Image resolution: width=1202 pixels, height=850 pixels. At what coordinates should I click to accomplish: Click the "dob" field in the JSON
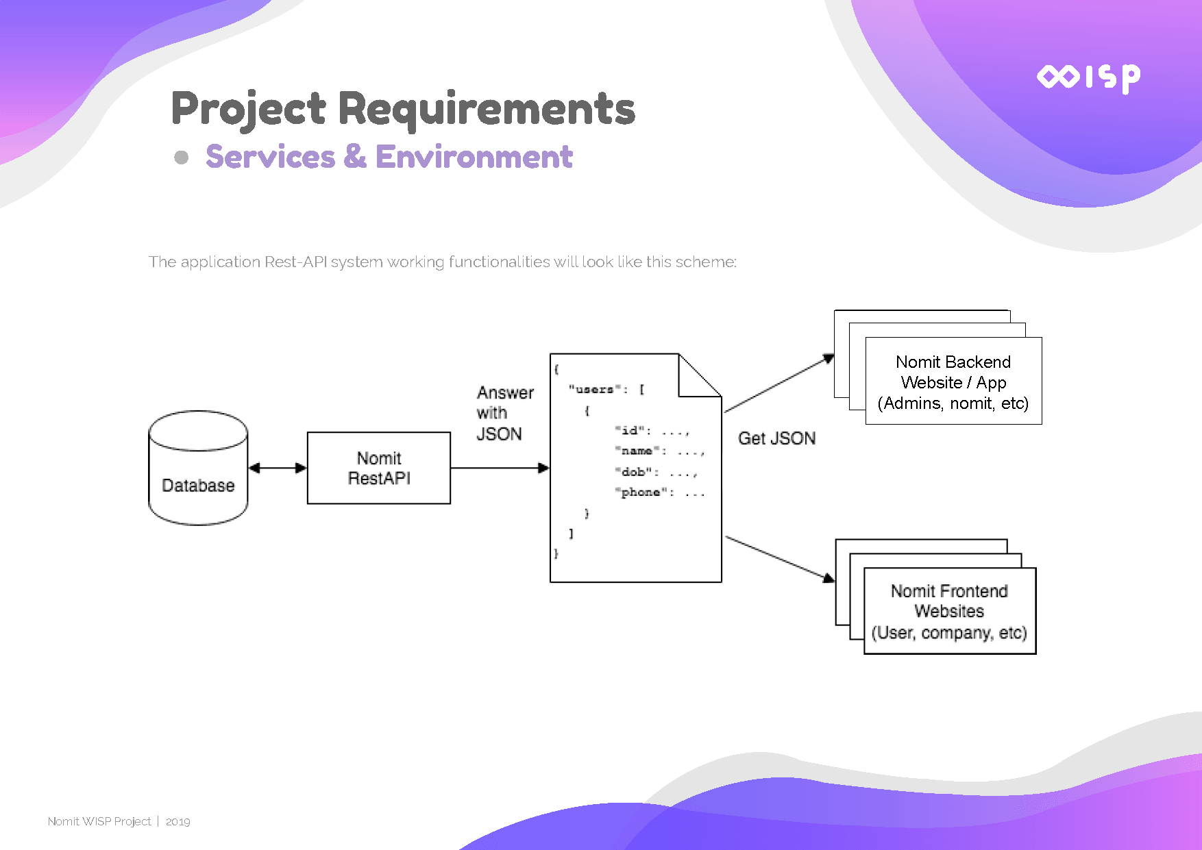(637, 472)
